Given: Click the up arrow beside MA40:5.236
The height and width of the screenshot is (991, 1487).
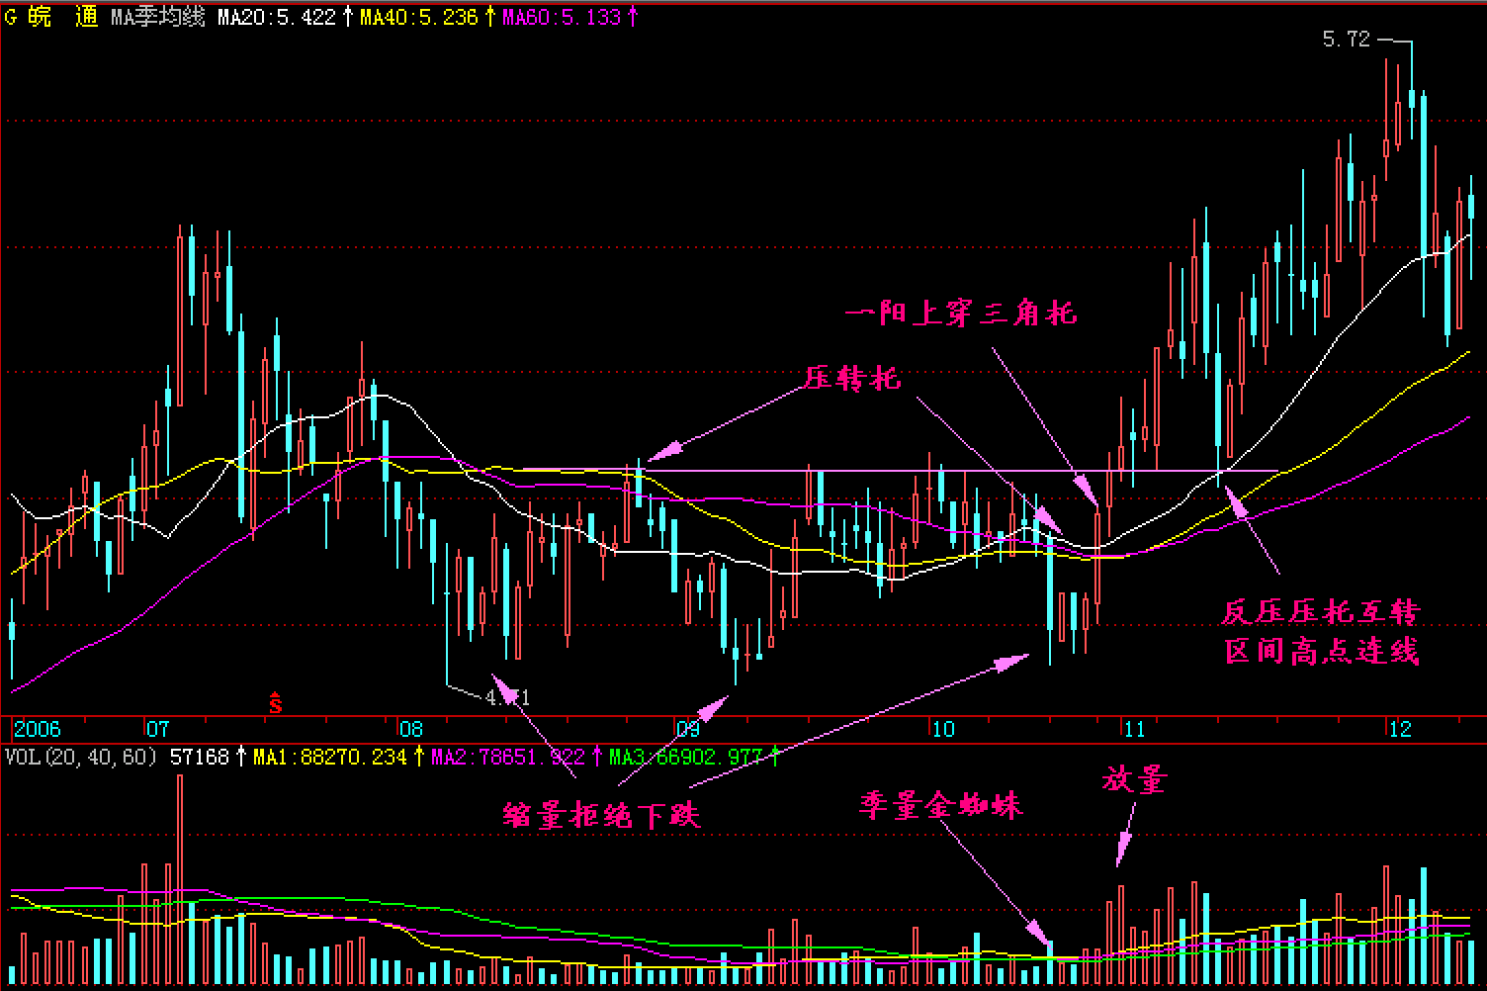Looking at the screenshot, I should pyautogui.click(x=490, y=17).
